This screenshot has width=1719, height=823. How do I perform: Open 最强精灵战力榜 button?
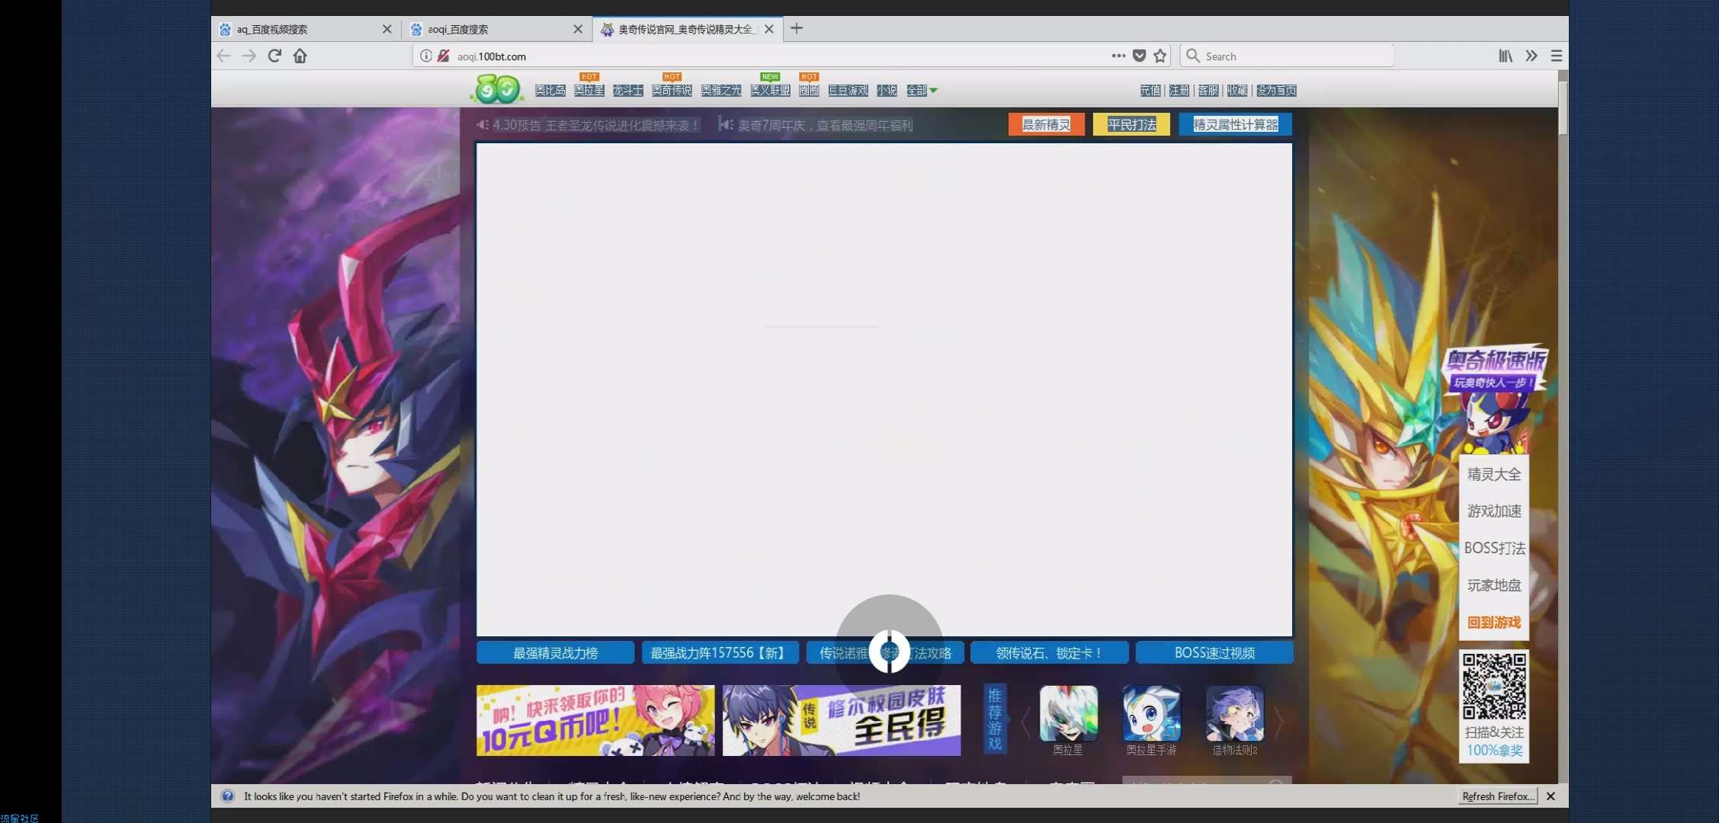pyautogui.click(x=555, y=653)
